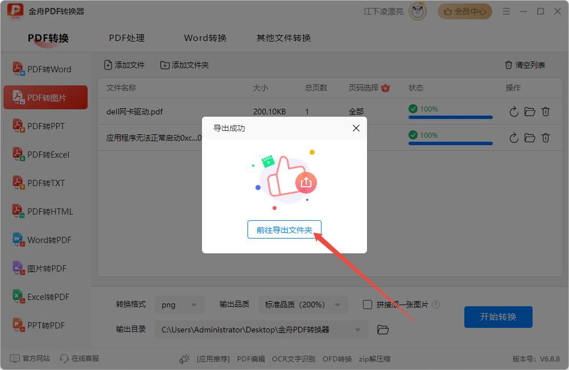The width and height of the screenshot is (569, 370).
Task: Open the zip解压缩 recommended app
Action: 374,359
